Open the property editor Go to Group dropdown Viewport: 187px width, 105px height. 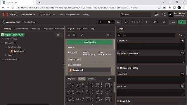coord(181,35)
